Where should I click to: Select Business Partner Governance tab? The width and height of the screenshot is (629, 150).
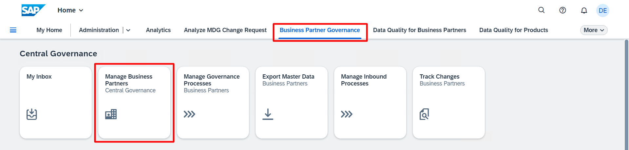320,30
